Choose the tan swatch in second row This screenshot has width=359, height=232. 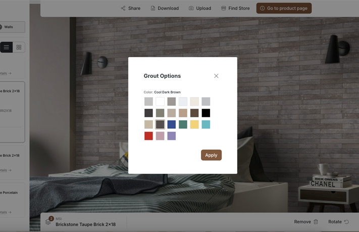pyautogui.click(x=183, y=113)
